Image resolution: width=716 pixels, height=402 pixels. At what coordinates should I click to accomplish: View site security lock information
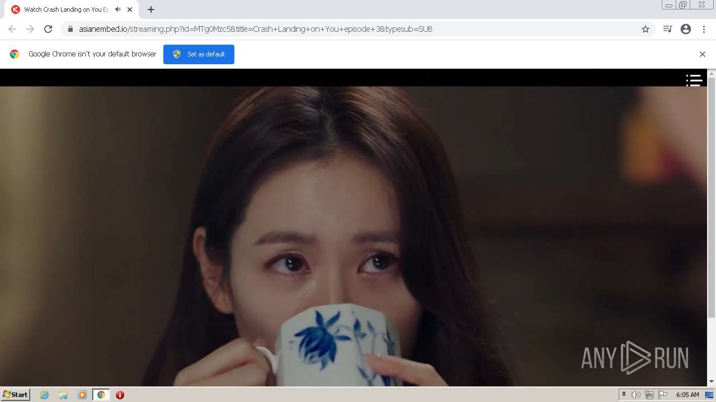click(70, 29)
